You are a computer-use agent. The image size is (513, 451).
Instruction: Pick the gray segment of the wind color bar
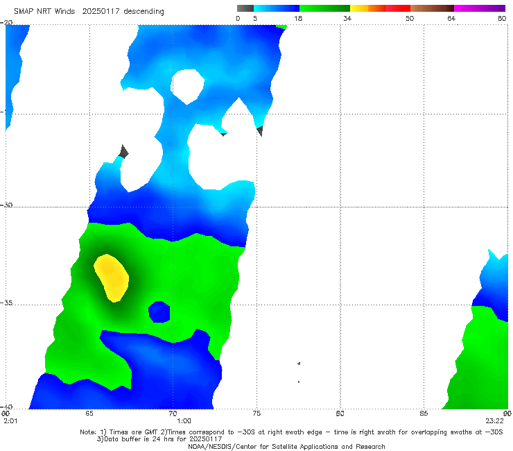[245, 8]
